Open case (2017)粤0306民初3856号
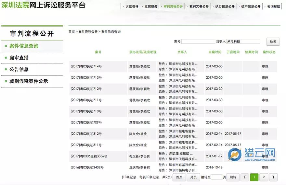 point(89,156)
